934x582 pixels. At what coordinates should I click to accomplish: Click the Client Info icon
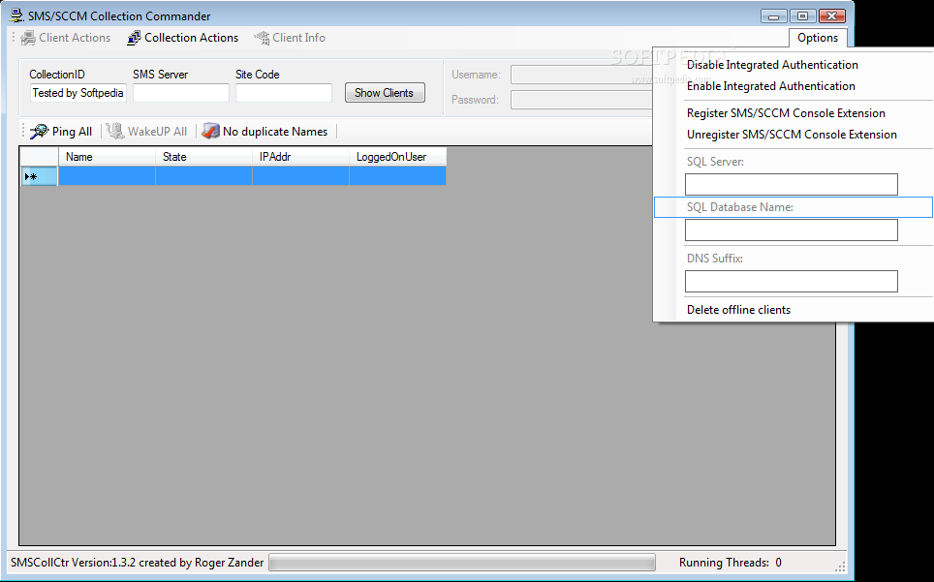coord(263,38)
